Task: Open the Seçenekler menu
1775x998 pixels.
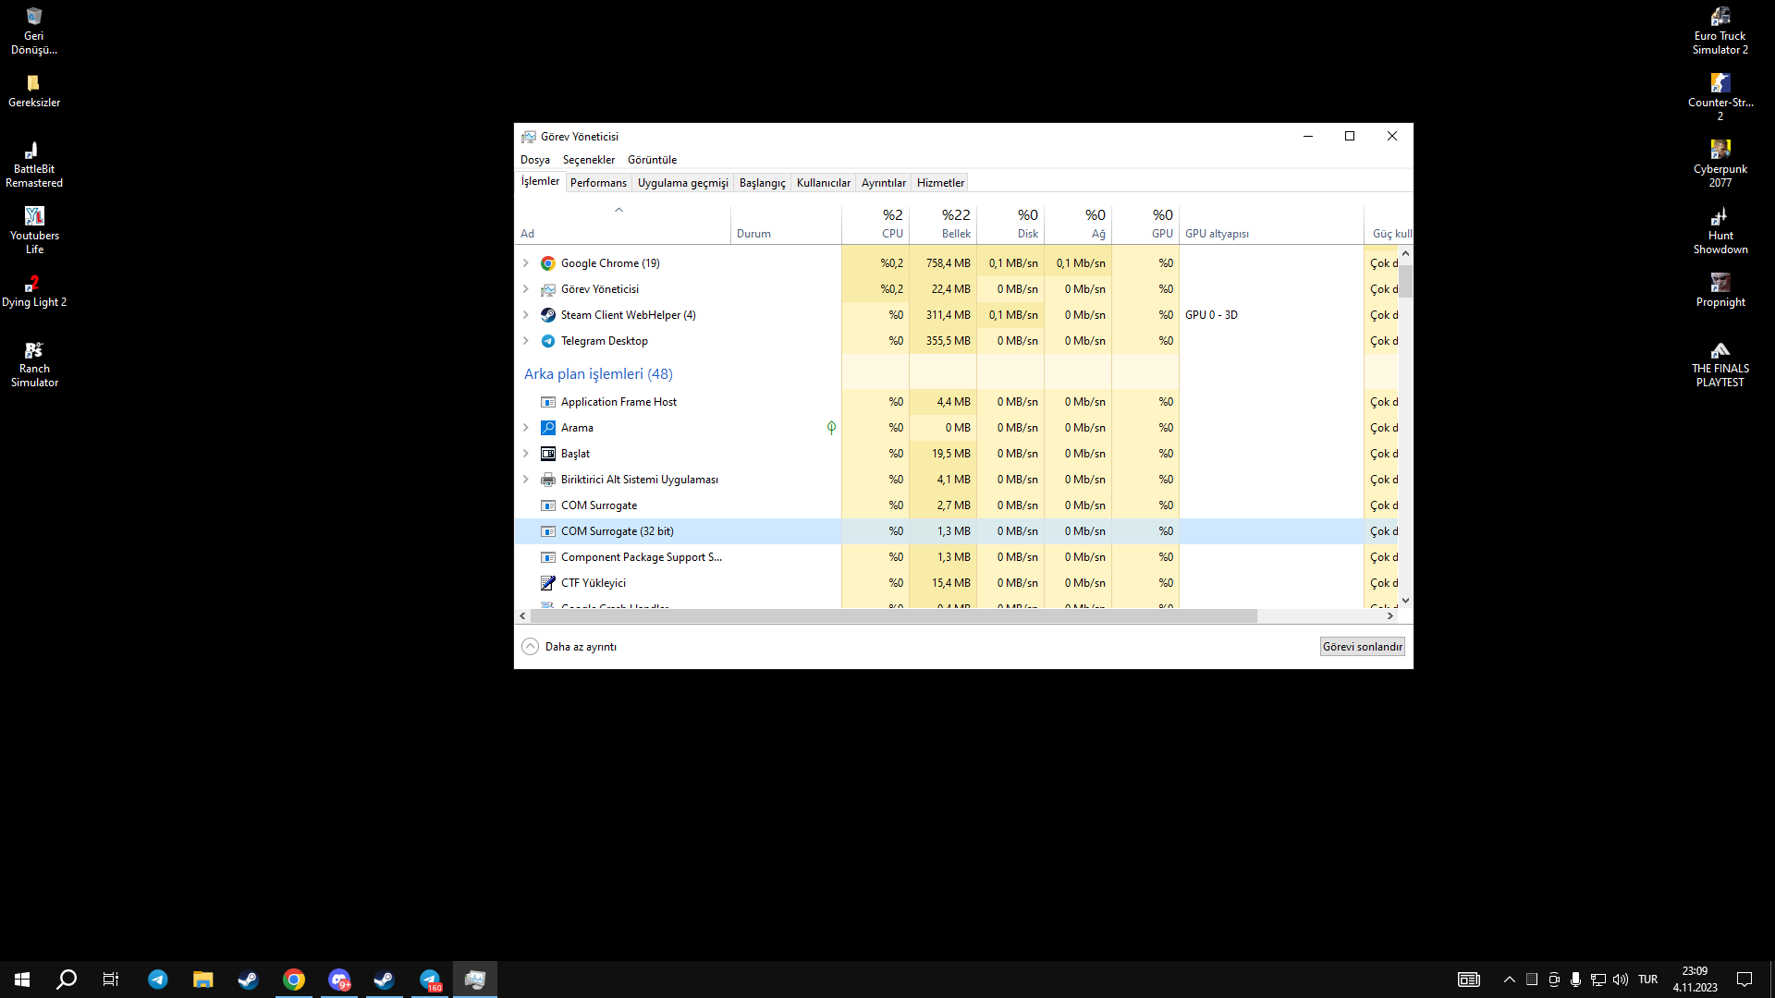Action: click(588, 160)
